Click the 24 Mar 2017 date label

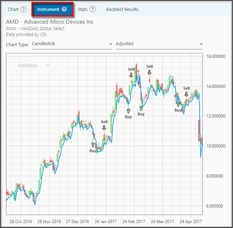[x=162, y=222]
